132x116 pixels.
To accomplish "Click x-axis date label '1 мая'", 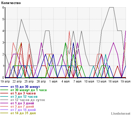I will 53,81.
